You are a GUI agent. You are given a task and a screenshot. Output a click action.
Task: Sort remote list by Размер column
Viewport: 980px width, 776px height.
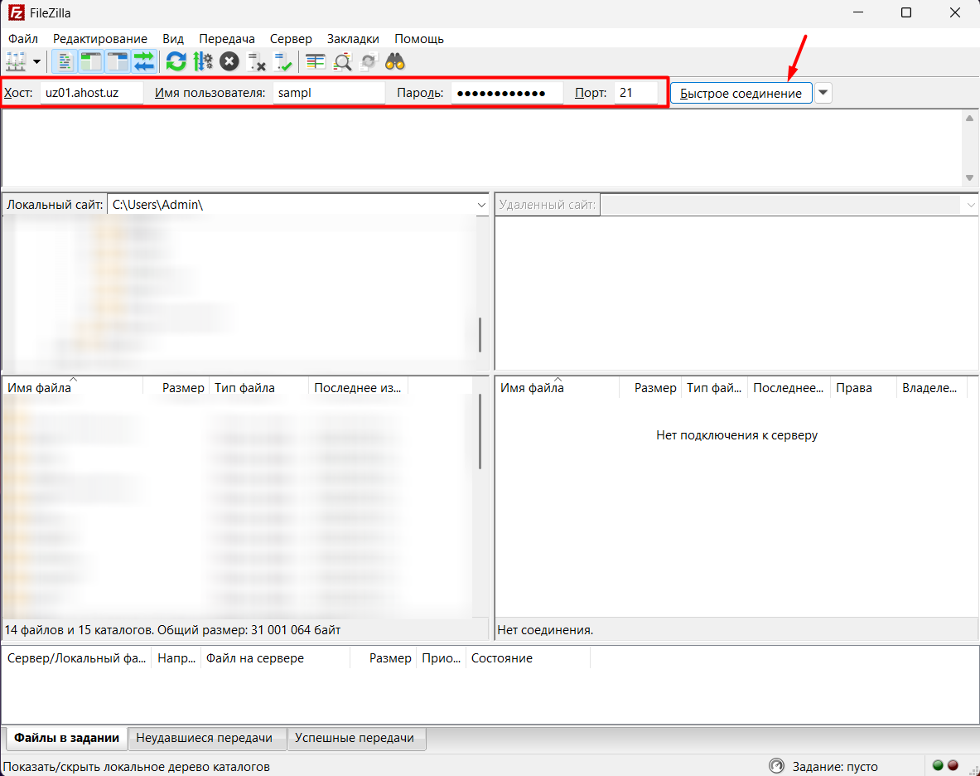click(x=650, y=388)
